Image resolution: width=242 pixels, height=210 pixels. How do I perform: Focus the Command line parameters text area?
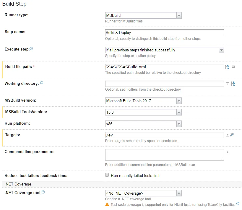tap(165, 155)
